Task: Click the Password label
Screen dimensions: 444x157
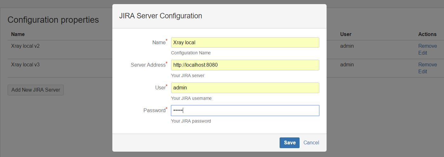Action: coord(155,110)
